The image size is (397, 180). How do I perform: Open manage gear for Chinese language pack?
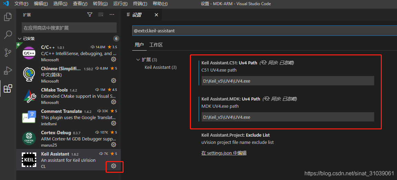pos(114,81)
